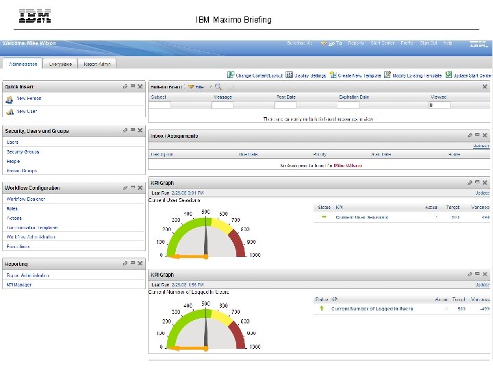Close the Reporting portlet
493x370 pixels.
[140, 263]
